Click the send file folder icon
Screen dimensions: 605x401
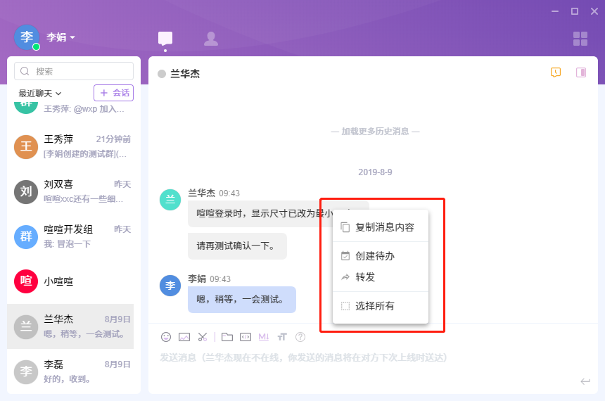[x=227, y=337]
